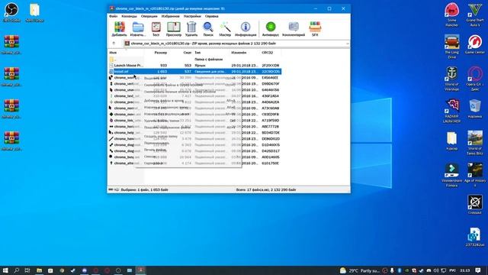The image size is (488, 275).
Task: Show archive Информация (Info) icon
Action: [x=246, y=29]
